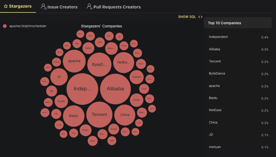276x157 pixels.
Task: Pick the Google bubble in the chart
Action: tap(61, 101)
